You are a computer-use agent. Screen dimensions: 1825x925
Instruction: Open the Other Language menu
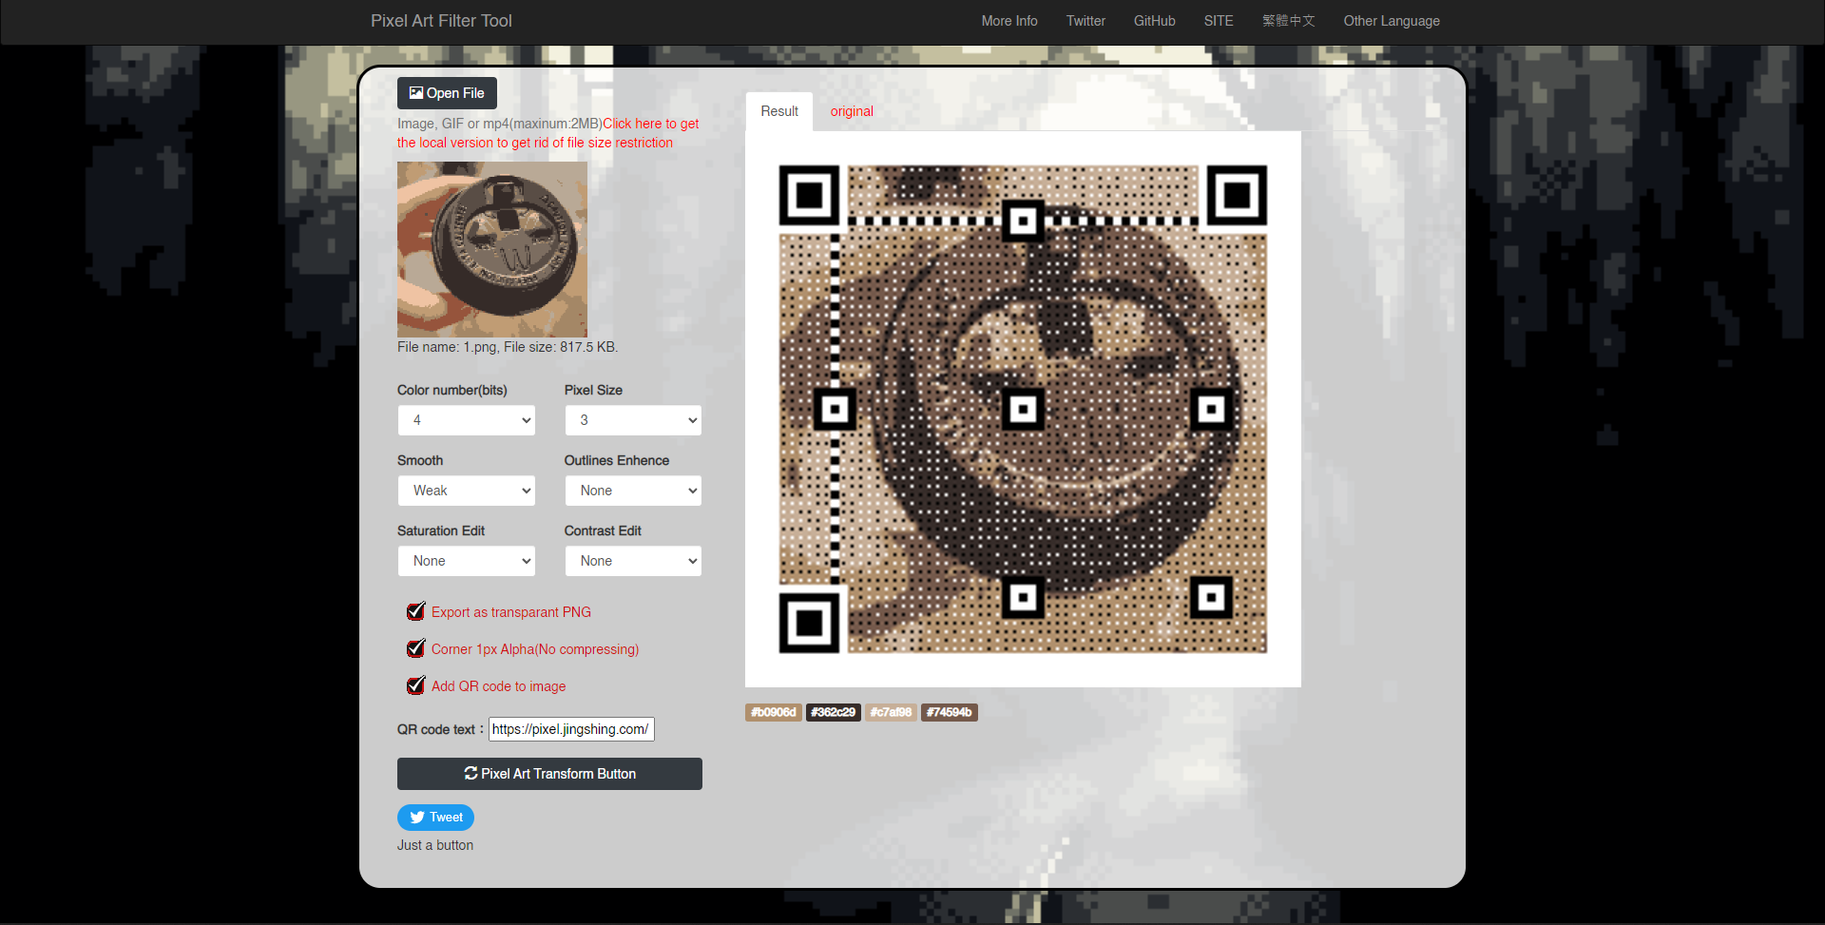click(1392, 21)
